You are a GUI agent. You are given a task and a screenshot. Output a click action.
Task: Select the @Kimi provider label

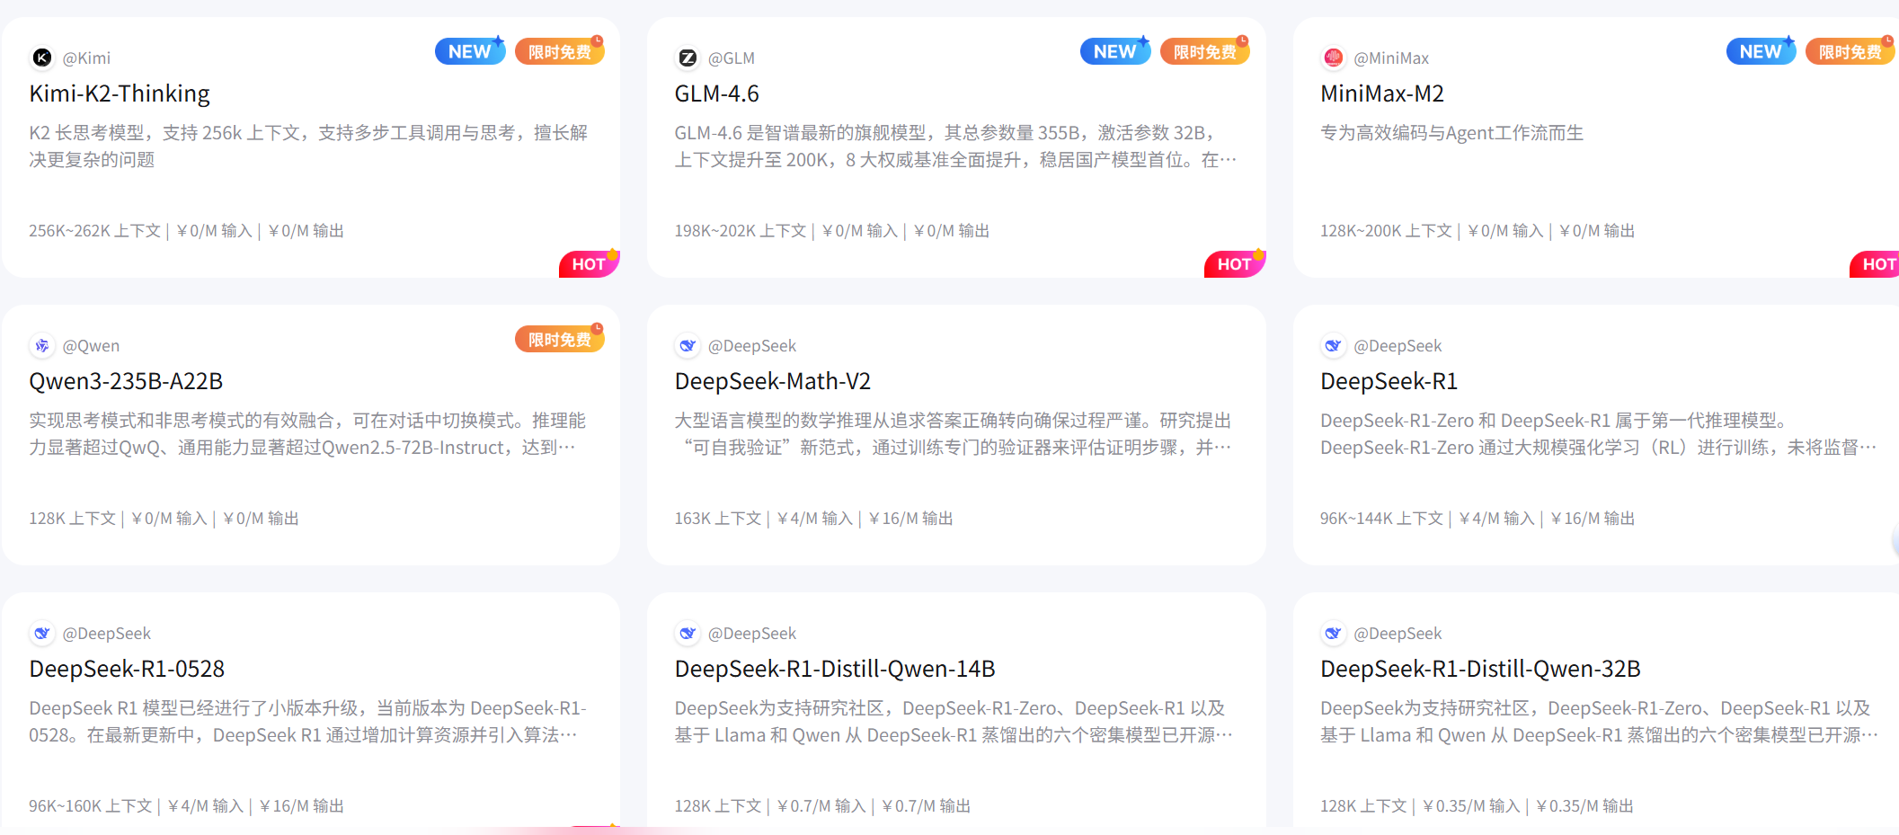point(86,58)
